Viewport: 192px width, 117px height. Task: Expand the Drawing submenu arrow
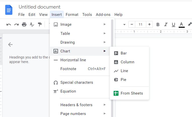click(x=105, y=42)
